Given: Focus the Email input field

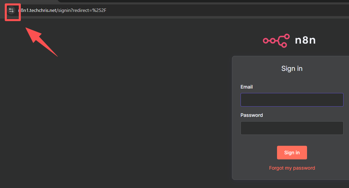Looking at the screenshot, I should pos(292,100).
